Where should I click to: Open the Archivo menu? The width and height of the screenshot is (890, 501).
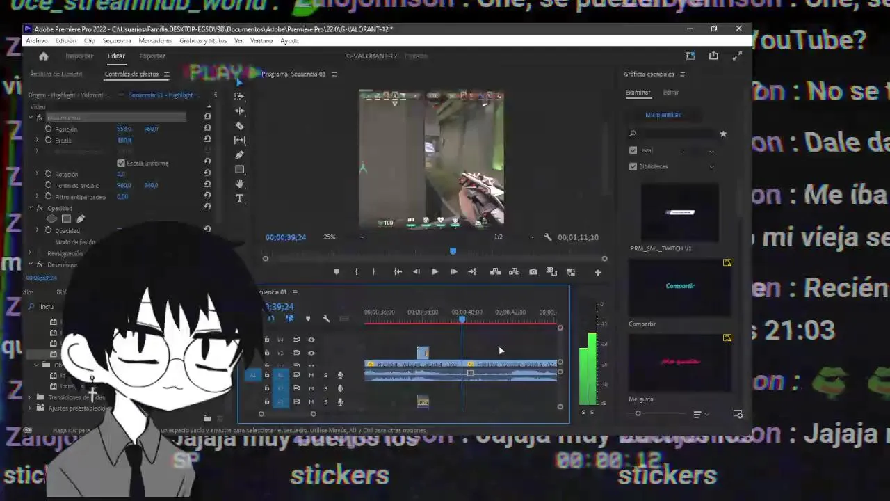[x=37, y=41]
